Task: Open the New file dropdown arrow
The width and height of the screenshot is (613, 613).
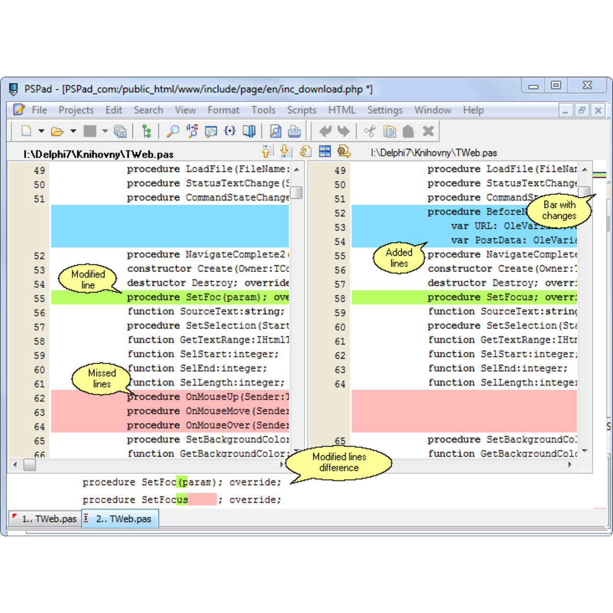Action: [41, 131]
